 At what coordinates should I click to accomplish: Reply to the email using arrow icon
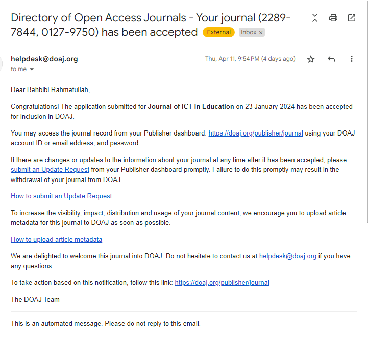pyautogui.click(x=331, y=59)
